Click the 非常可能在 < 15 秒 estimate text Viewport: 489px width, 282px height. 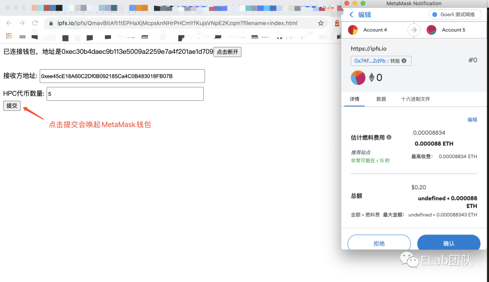point(370,160)
